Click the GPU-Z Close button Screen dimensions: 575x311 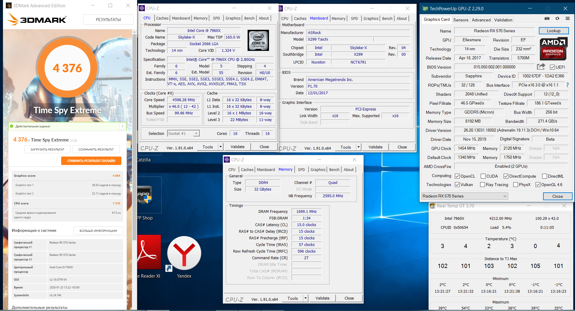pyautogui.click(x=558, y=196)
